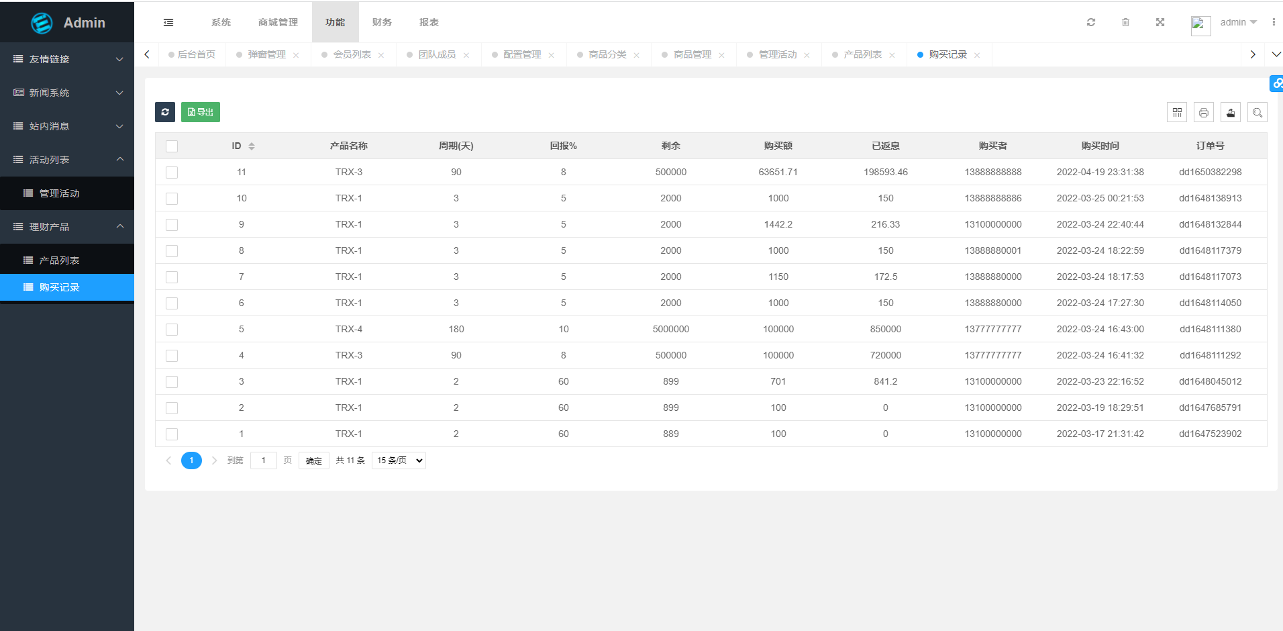This screenshot has width=1283, height=631.
Task: Open the admin account dropdown
Action: (1237, 21)
